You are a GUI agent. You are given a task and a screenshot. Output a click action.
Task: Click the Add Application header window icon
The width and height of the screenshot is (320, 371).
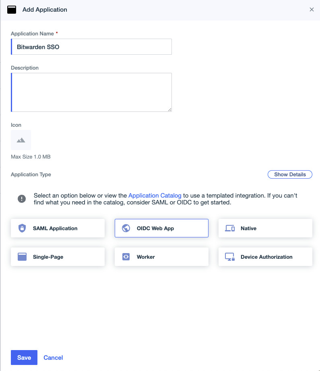pyautogui.click(x=12, y=10)
